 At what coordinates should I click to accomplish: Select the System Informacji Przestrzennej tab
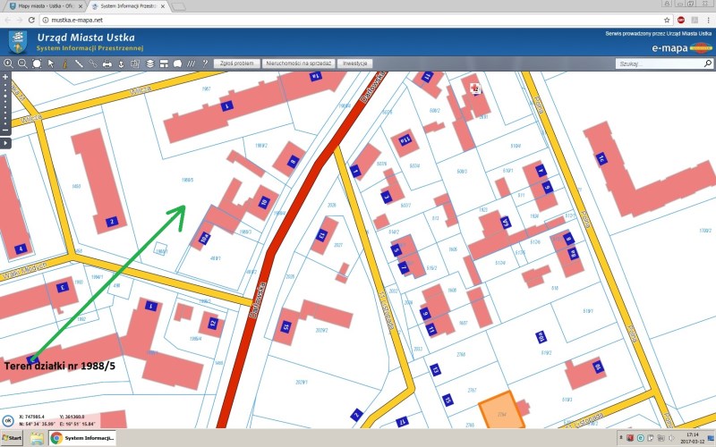pos(128,6)
